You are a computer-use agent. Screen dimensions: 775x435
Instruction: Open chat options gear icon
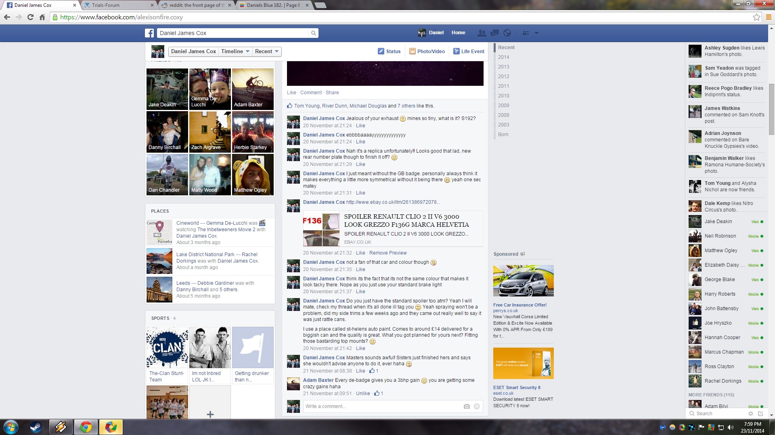point(751,414)
